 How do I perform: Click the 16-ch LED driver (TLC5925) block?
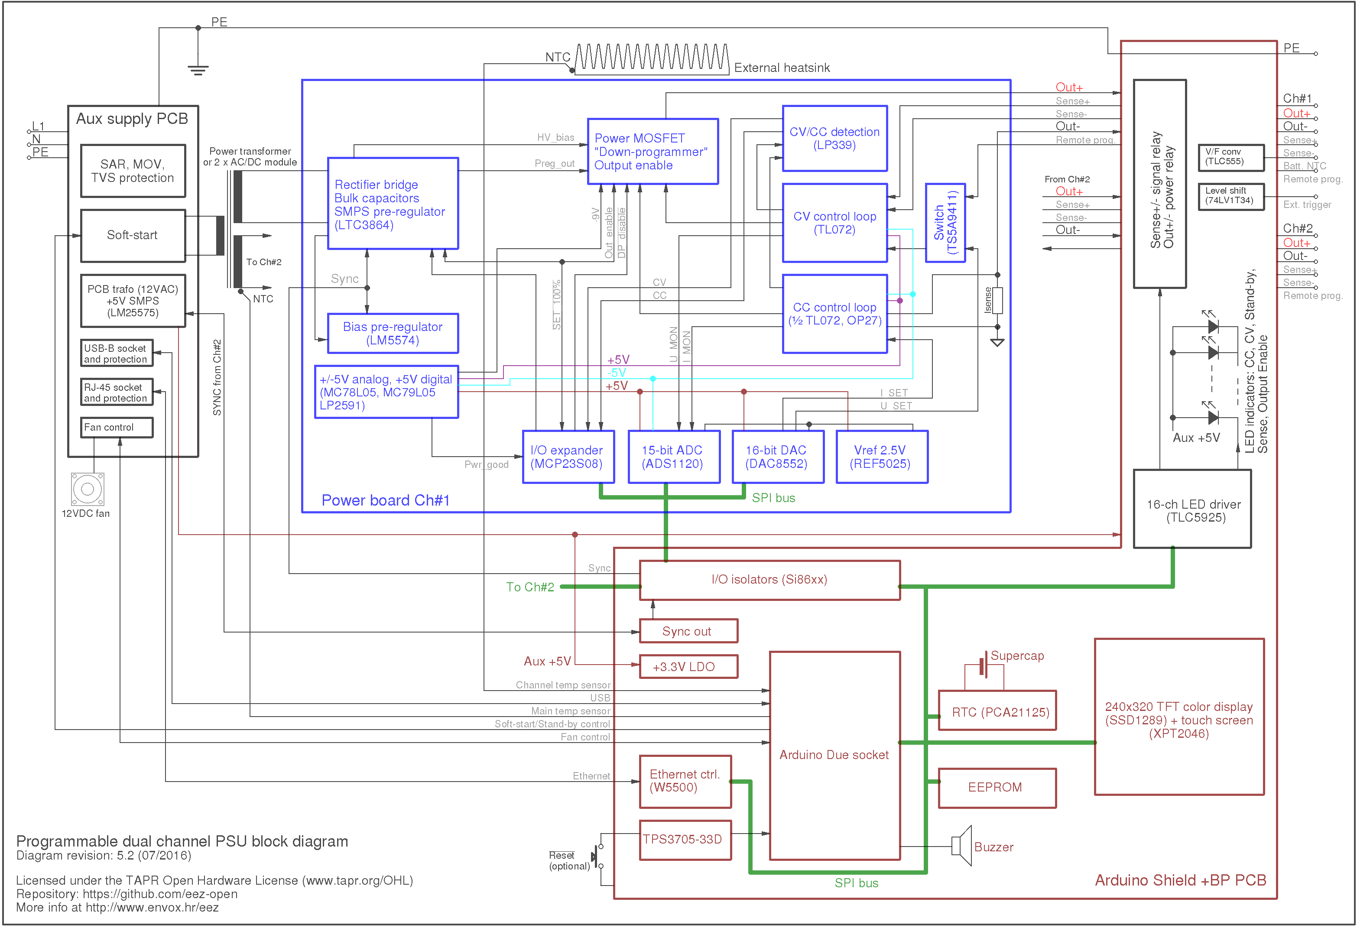coord(1192,509)
